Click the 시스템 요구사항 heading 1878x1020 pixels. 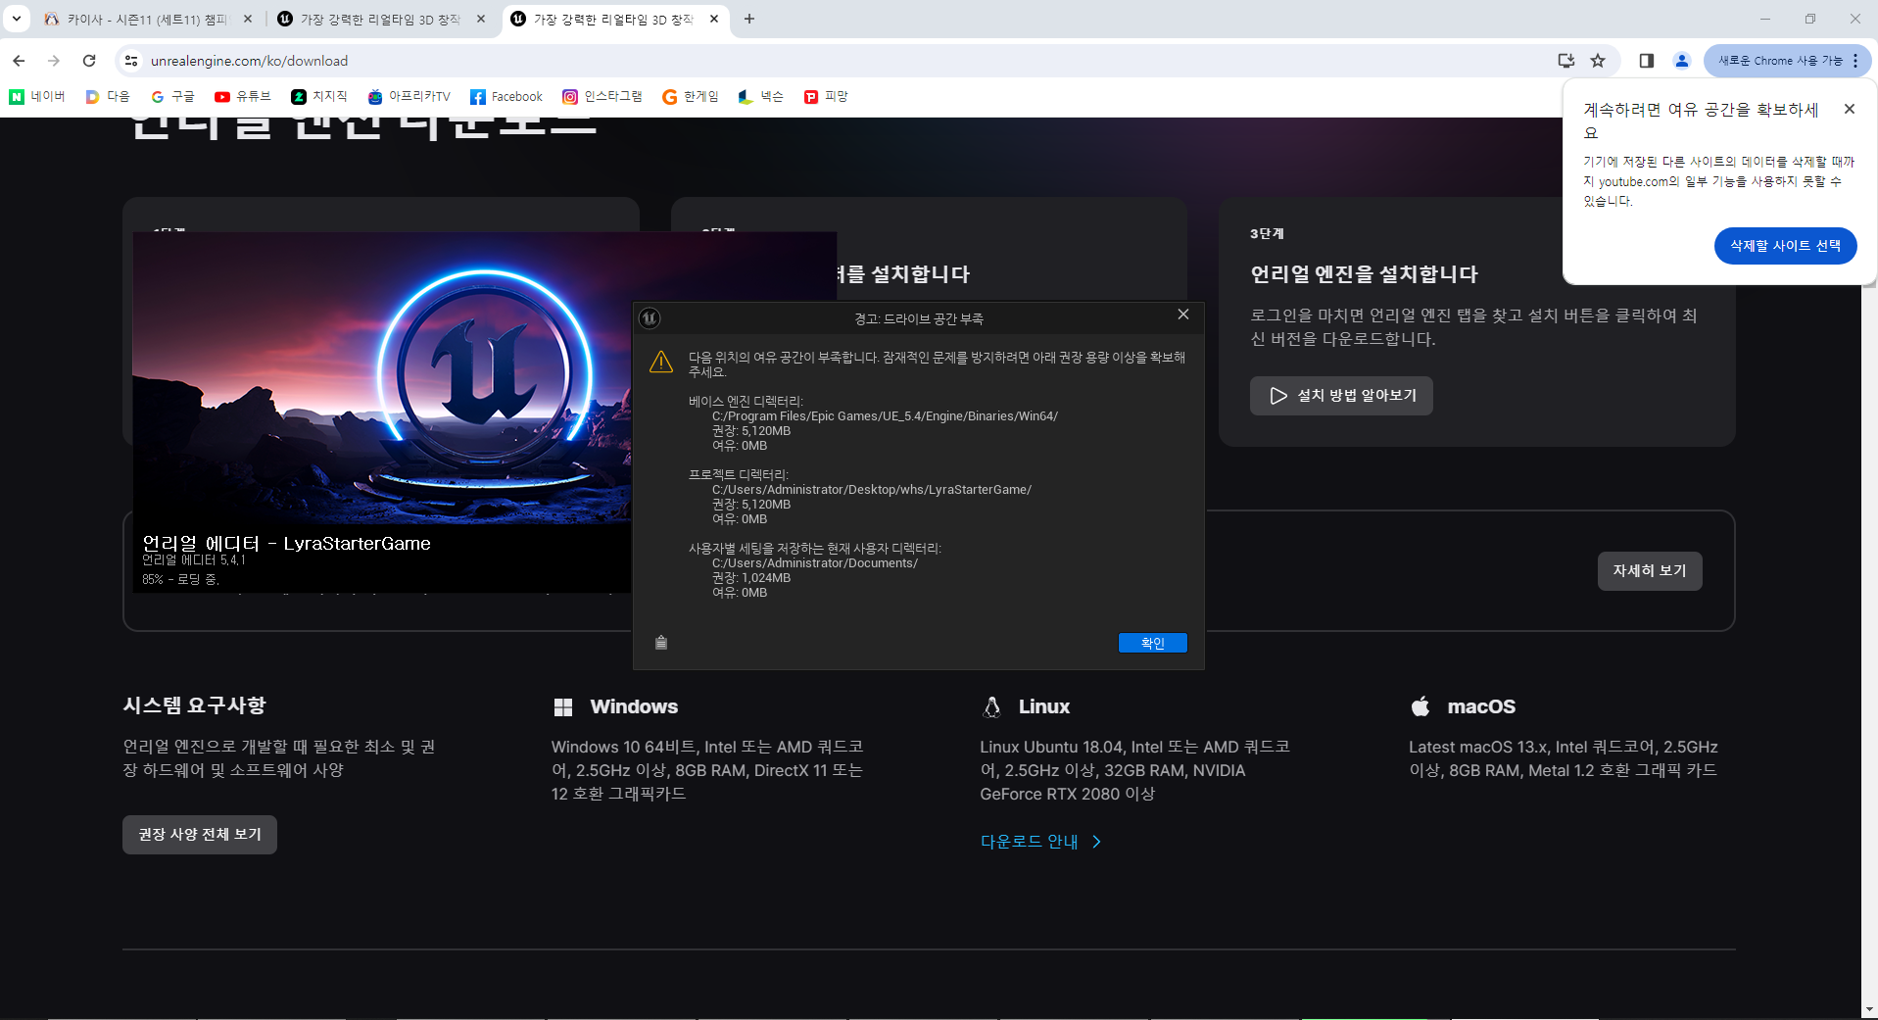(x=195, y=705)
